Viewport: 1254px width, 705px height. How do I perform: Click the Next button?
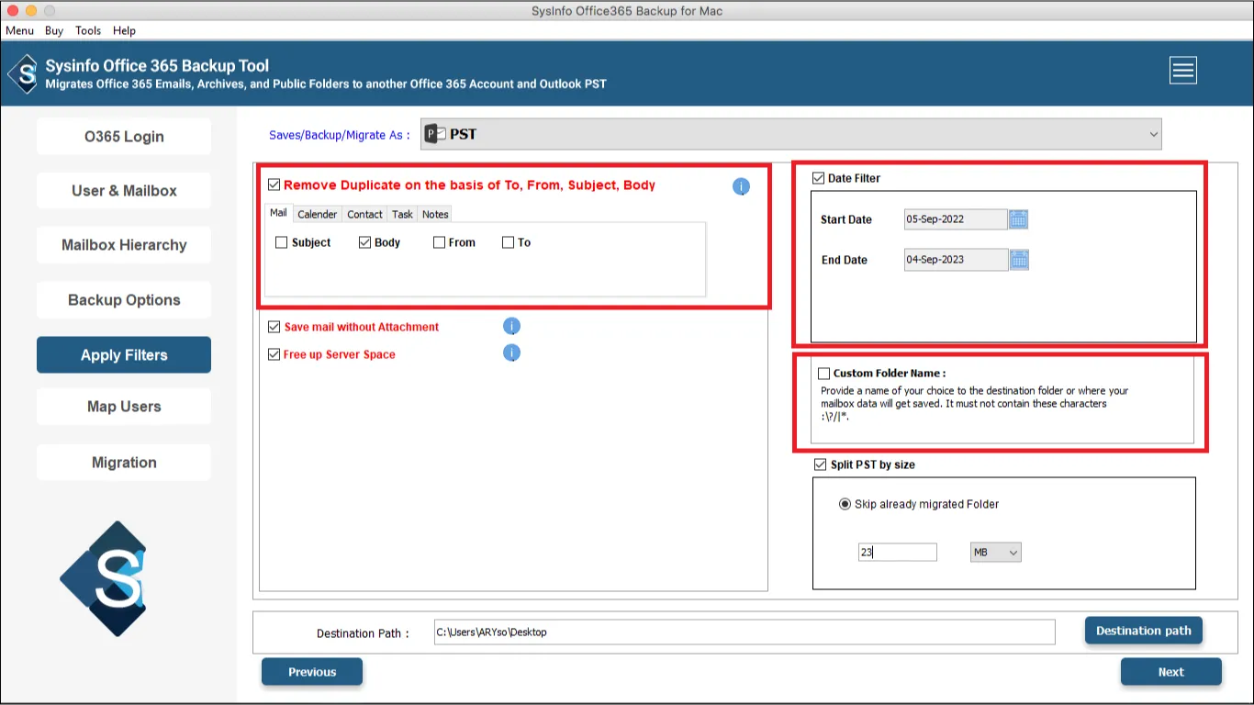point(1170,672)
